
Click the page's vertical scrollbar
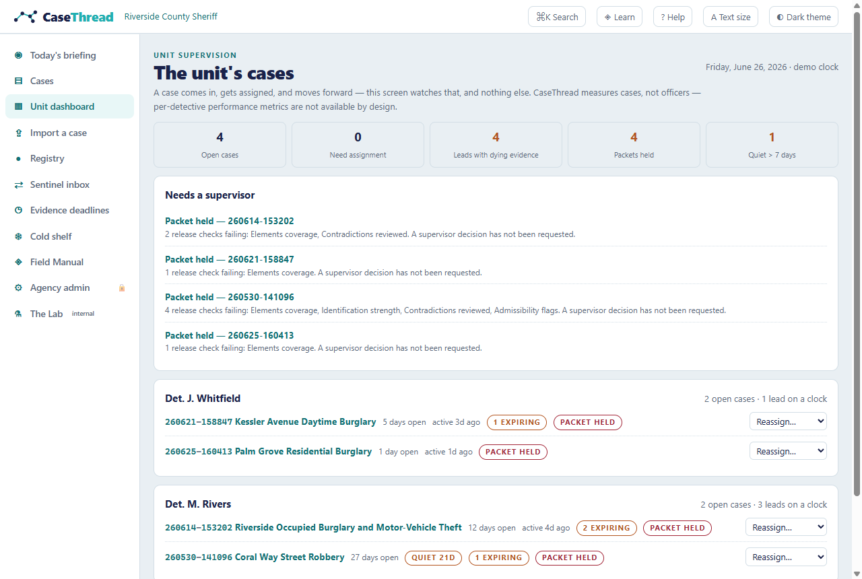[857, 256]
